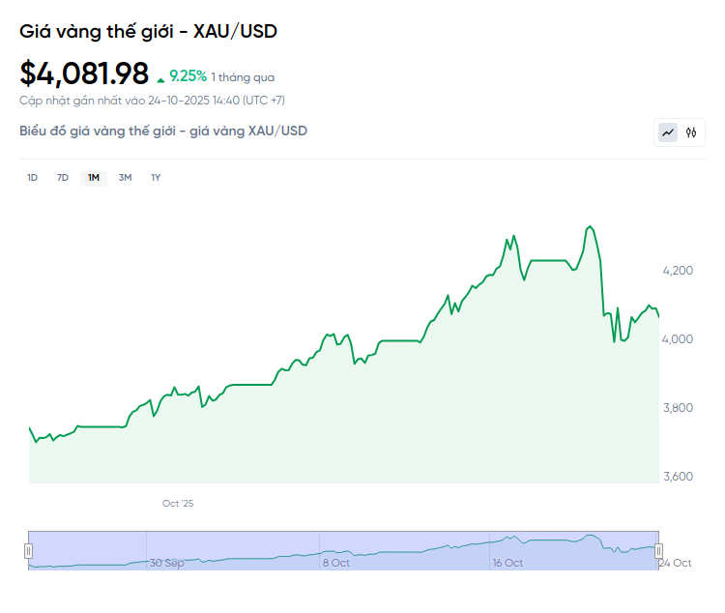Switch to candlestick chart view icon
The width and height of the screenshot is (725, 613).
(x=691, y=132)
